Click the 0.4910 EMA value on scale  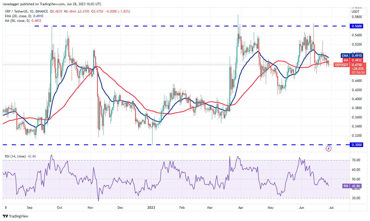coord(357,56)
